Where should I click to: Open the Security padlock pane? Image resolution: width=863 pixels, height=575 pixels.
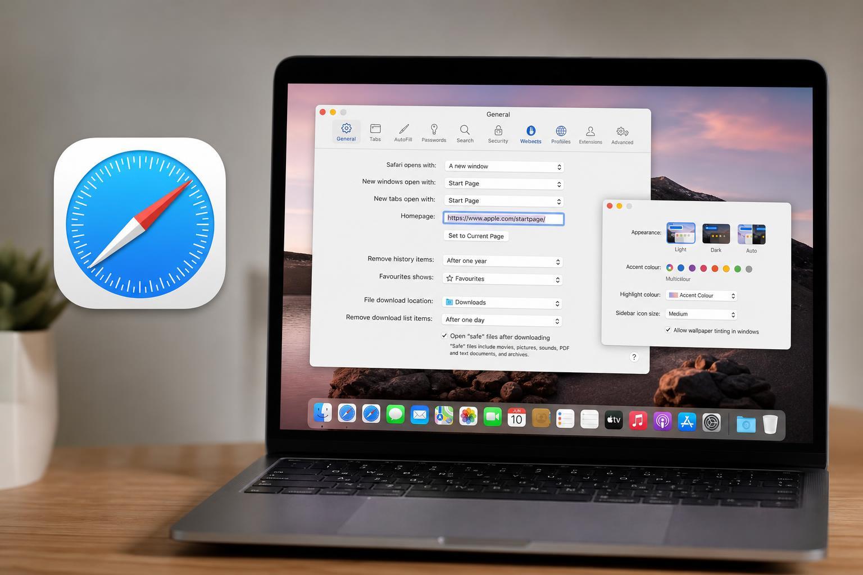(x=498, y=134)
